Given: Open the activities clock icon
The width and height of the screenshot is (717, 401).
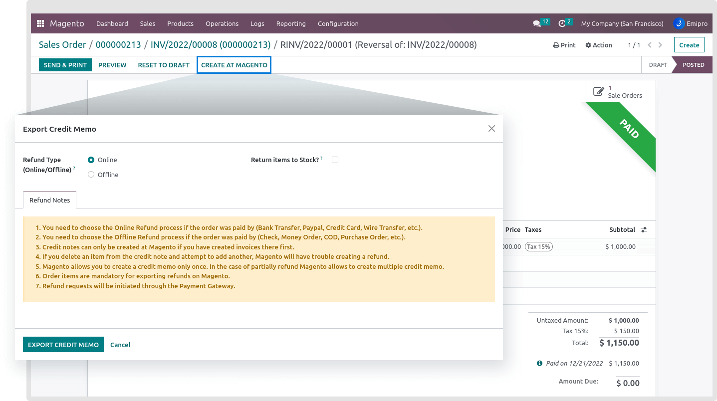Looking at the screenshot, I should pos(562,23).
